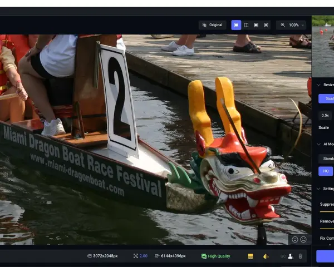Click the navigator preview thumbnail
Viewport: 334px width, 267px height.
323,46
